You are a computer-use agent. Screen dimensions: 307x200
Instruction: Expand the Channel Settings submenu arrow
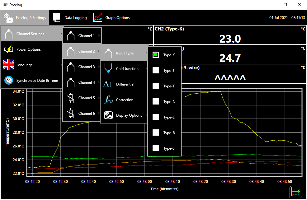click(61, 34)
